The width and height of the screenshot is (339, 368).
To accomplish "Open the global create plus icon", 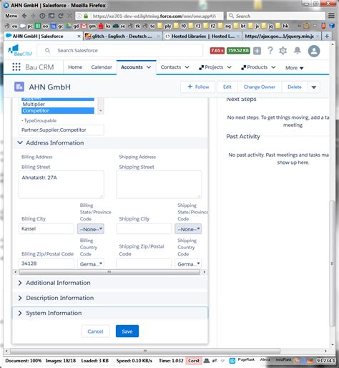I will click(257, 51).
